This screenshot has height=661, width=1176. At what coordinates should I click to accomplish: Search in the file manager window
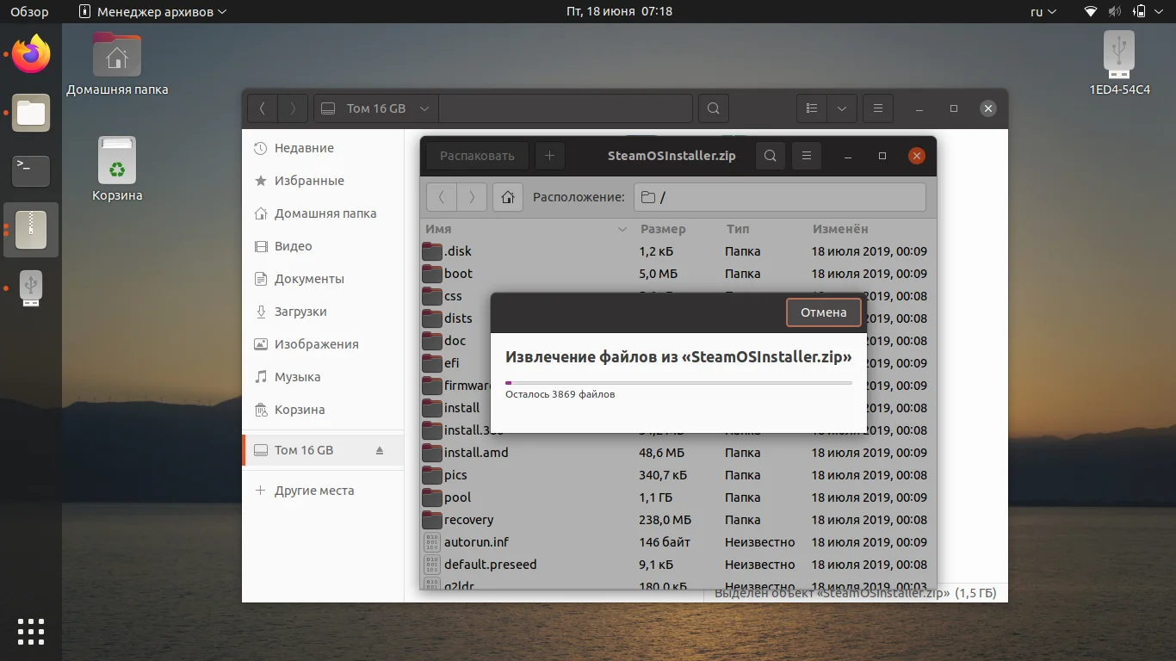pos(713,108)
